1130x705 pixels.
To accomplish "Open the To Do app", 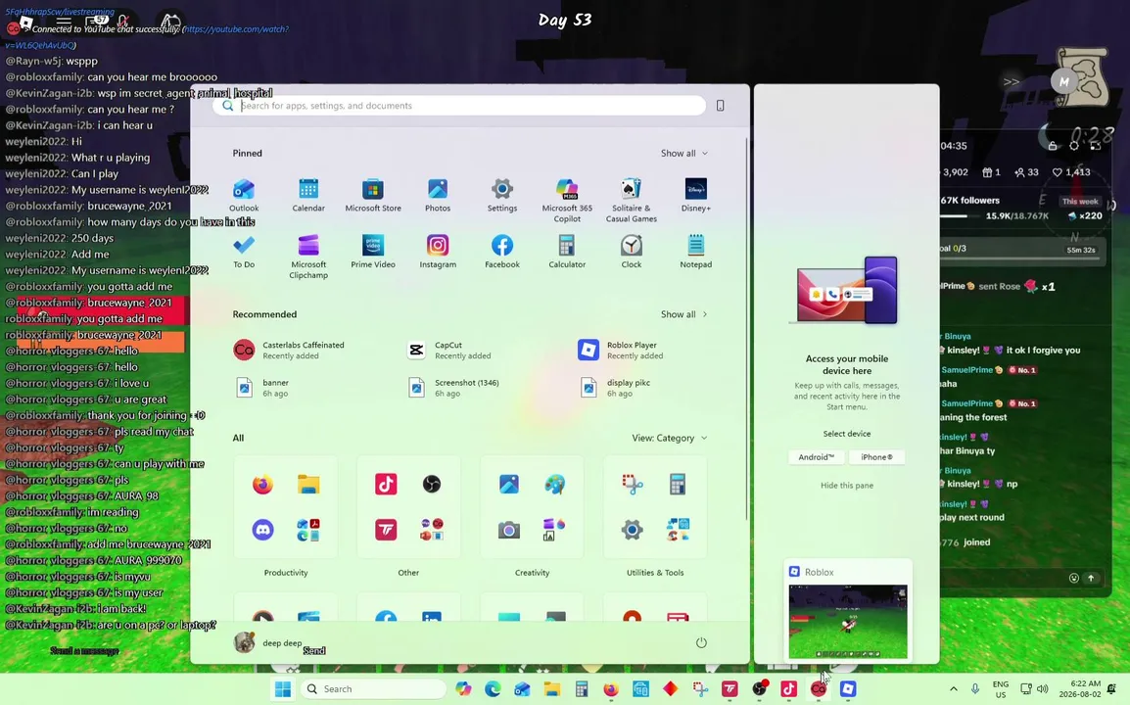I will click(244, 252).
